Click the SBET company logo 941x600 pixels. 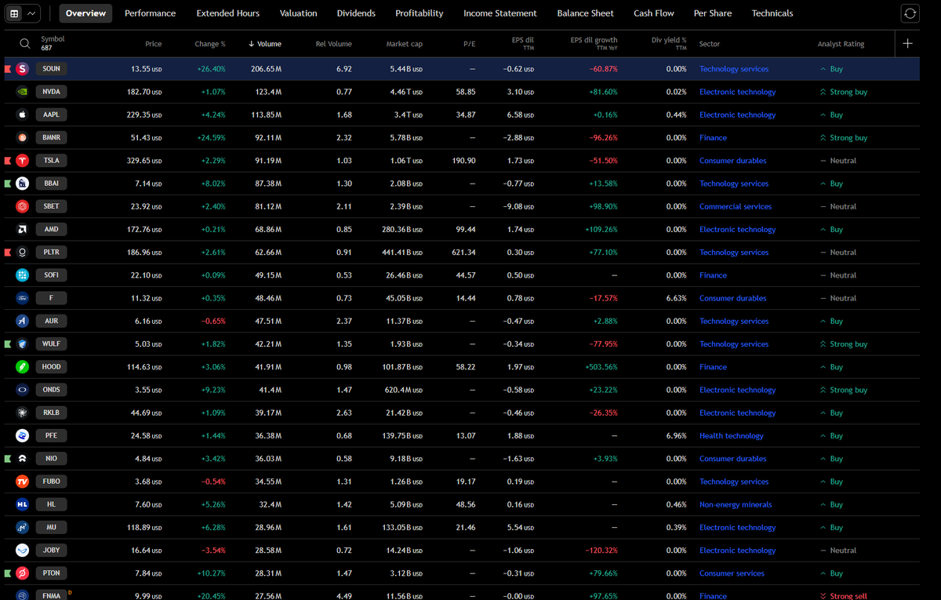(22, 206)
